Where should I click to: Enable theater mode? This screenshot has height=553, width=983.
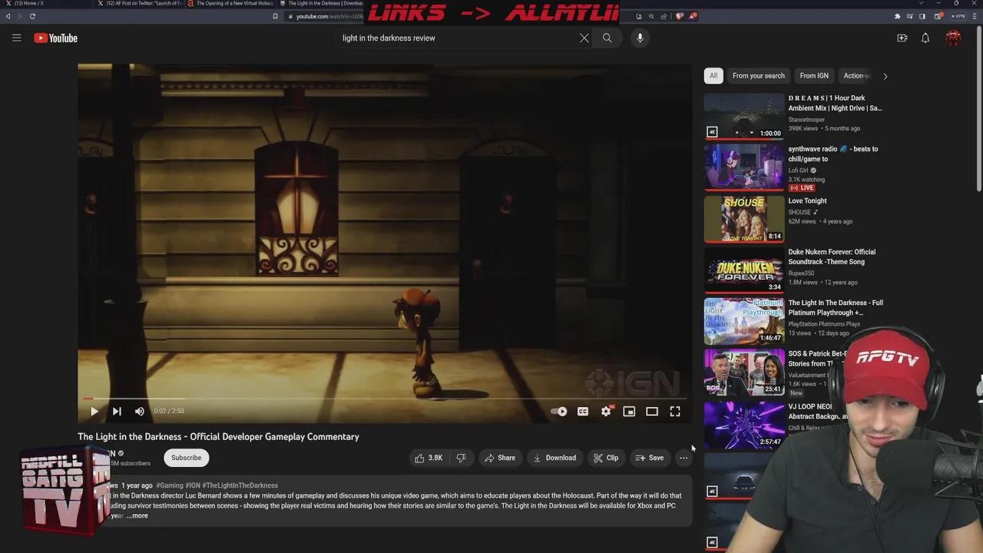pyautogui.click(x=652, y=412)
